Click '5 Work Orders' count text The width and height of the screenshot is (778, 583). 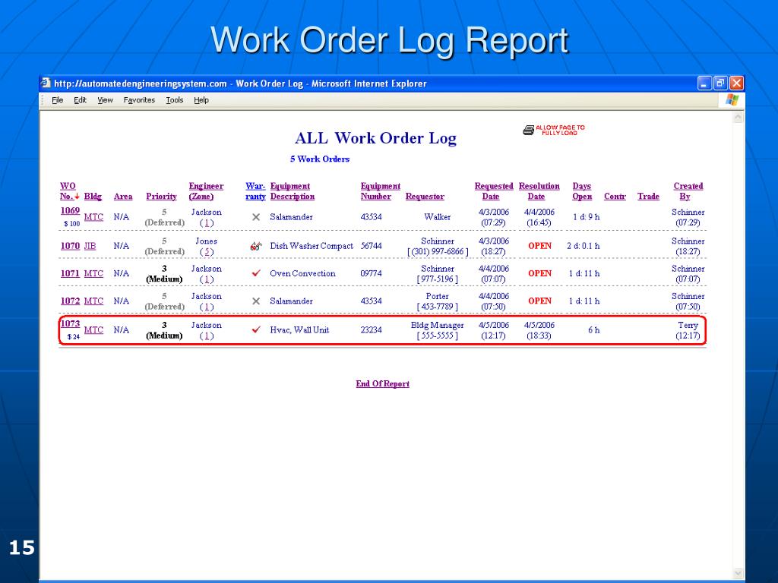tap(320, 159)
